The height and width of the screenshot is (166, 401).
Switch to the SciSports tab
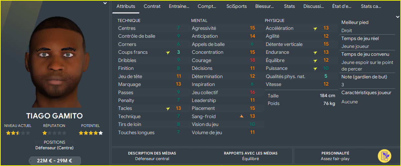click(237, 6)
